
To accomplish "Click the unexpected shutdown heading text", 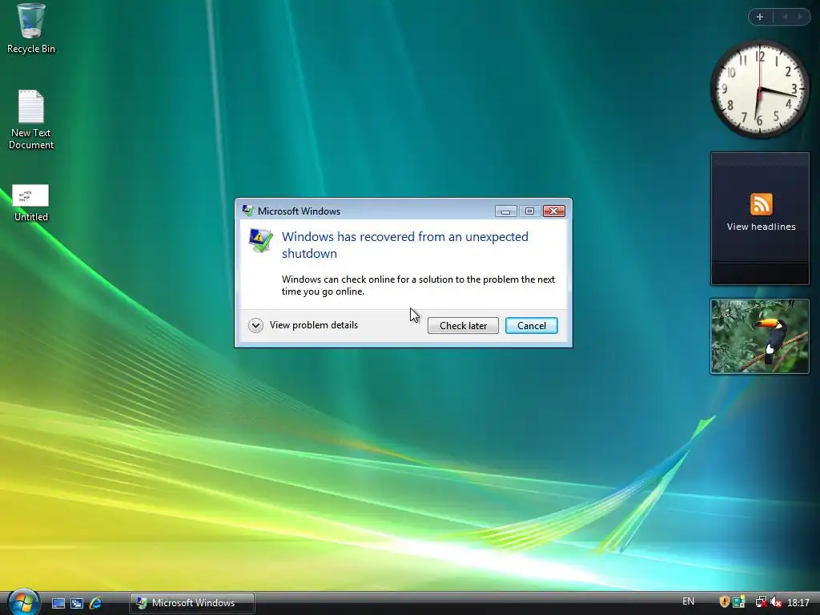I will (404, 245).
